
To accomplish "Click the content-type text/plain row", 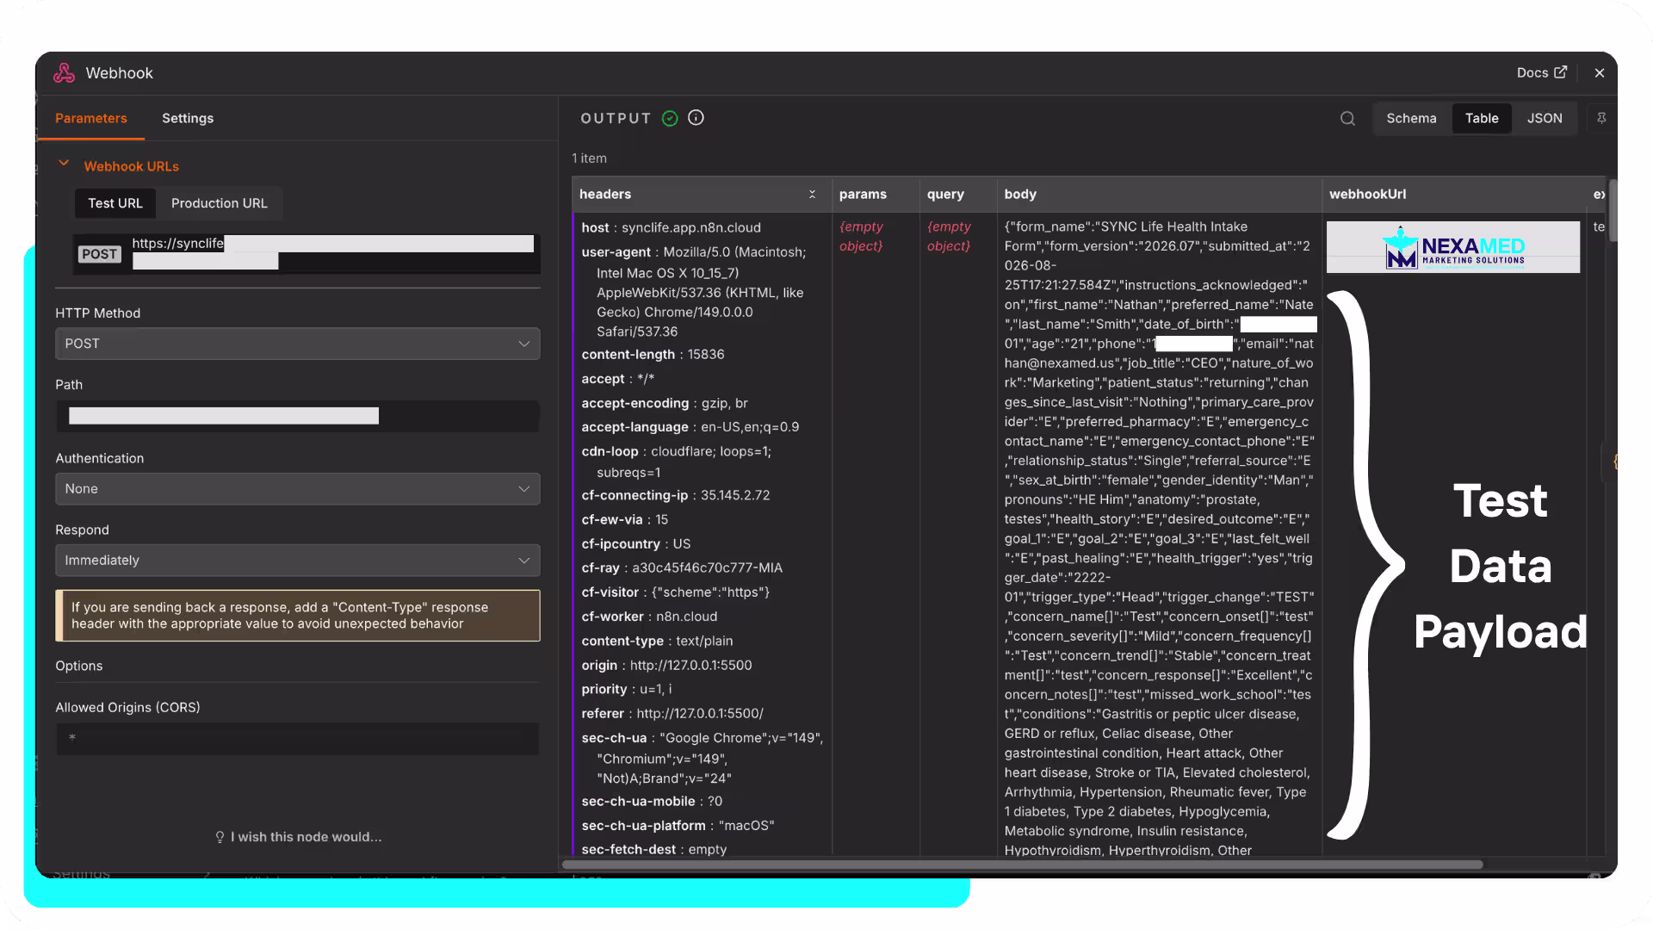I will (x=657, y=642).
